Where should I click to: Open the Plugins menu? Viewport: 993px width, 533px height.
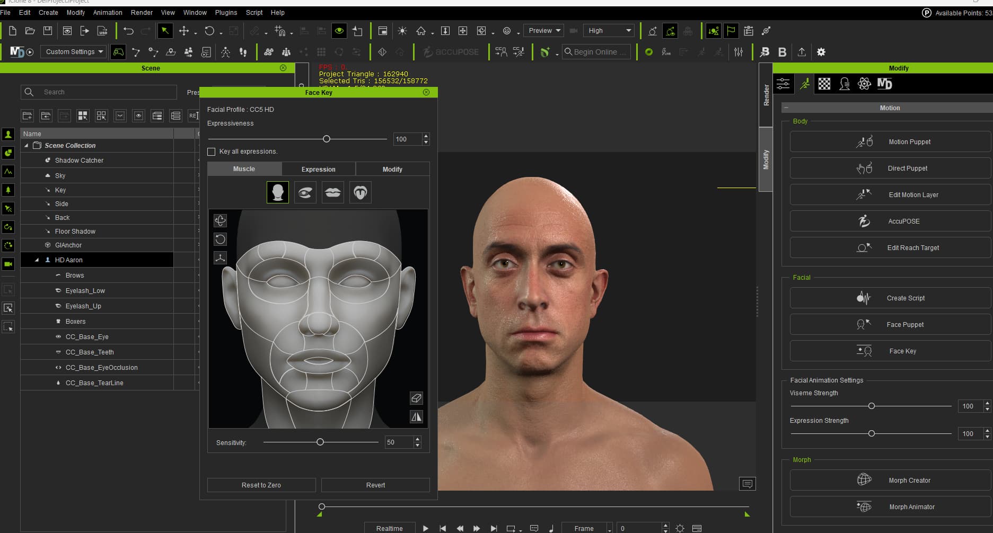pyautogui.click(x=226, y=12)
